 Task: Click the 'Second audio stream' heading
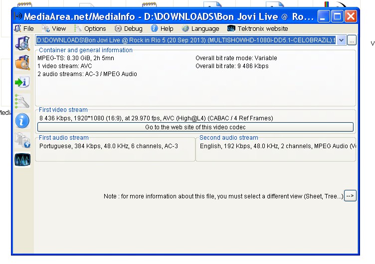point(229,138)
